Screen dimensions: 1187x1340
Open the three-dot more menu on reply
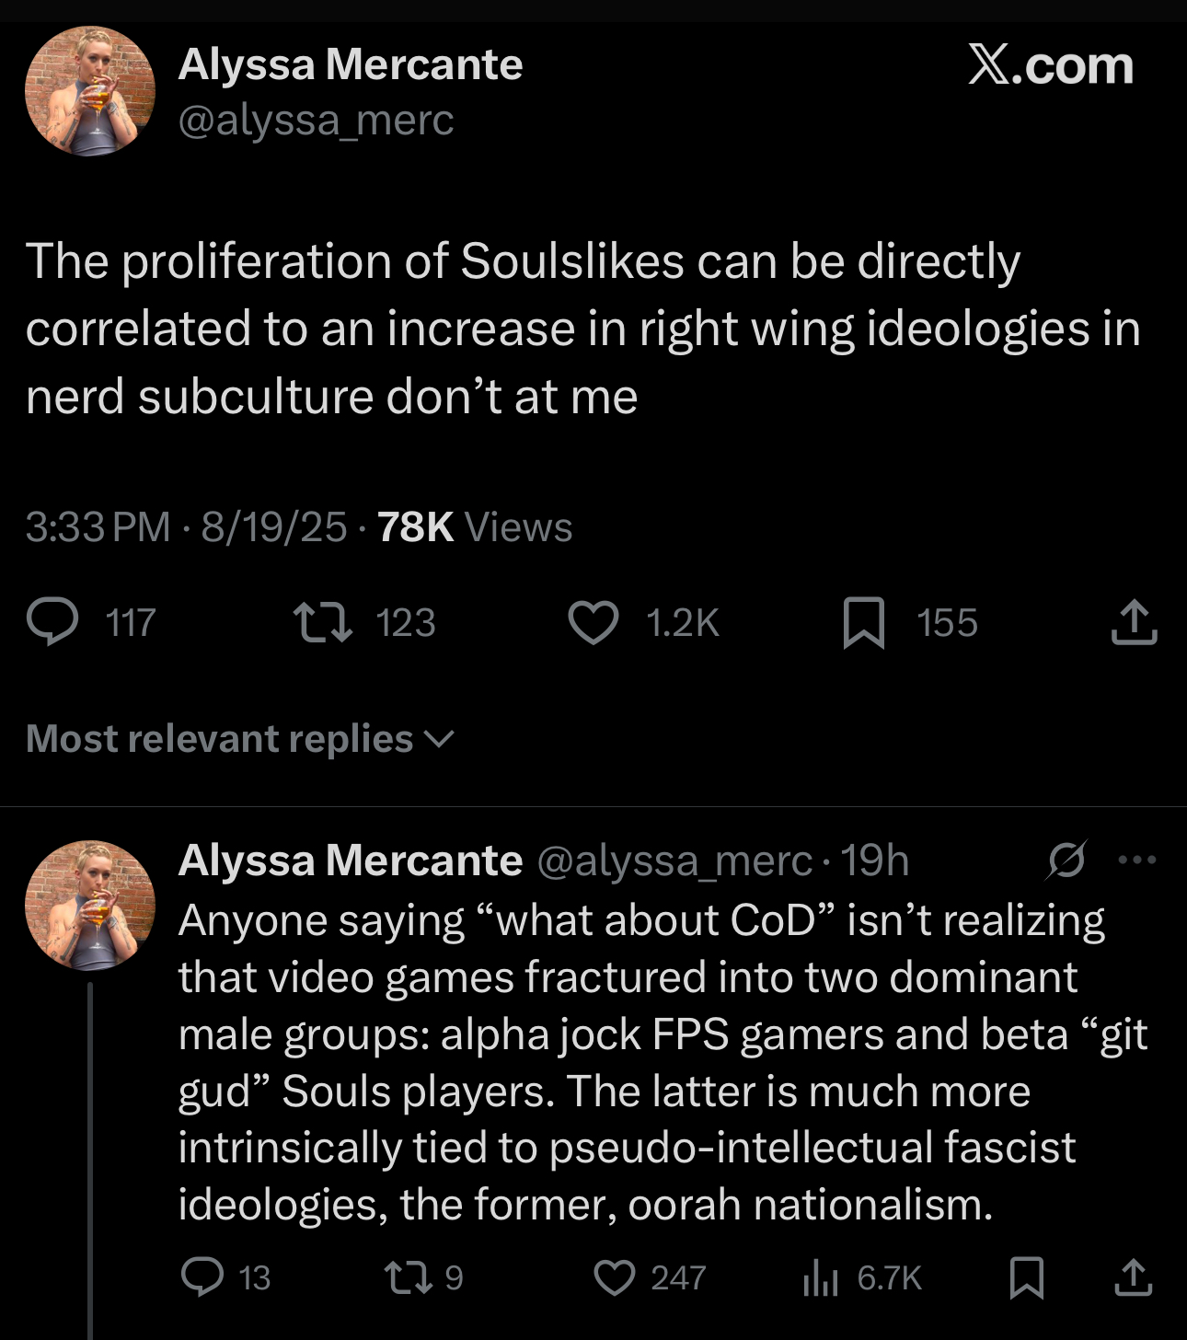1136,861
